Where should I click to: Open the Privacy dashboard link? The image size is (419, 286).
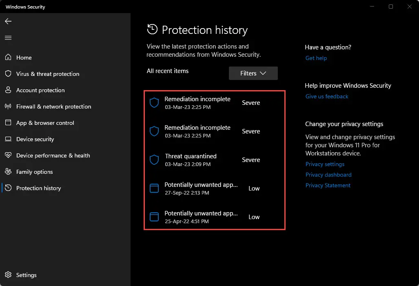coord(328,175)
